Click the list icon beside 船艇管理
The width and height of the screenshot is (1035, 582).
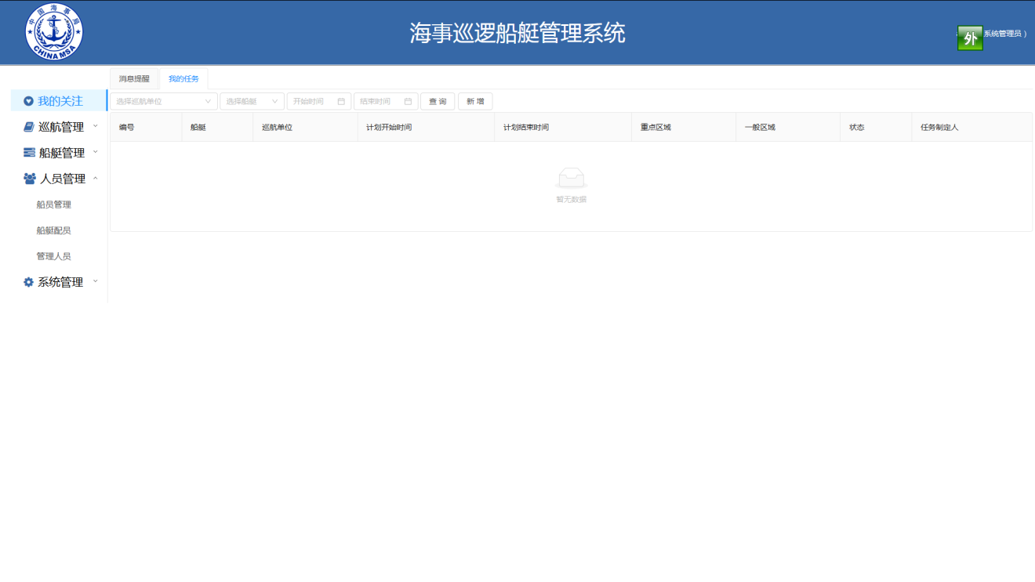tap(29, 153)
